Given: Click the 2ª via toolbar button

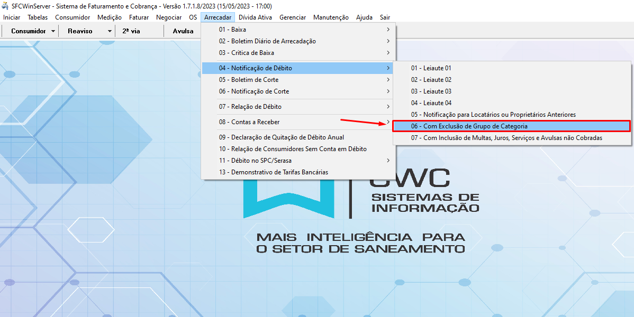Looking at the screenshot, I should pos(131,31).
